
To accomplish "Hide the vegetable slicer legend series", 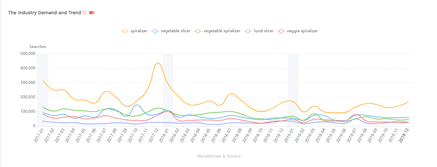I will point(171,31).
